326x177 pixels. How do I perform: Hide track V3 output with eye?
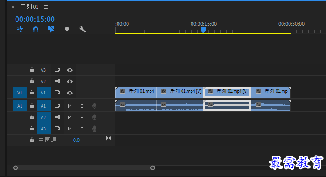[x=69, y=70]
